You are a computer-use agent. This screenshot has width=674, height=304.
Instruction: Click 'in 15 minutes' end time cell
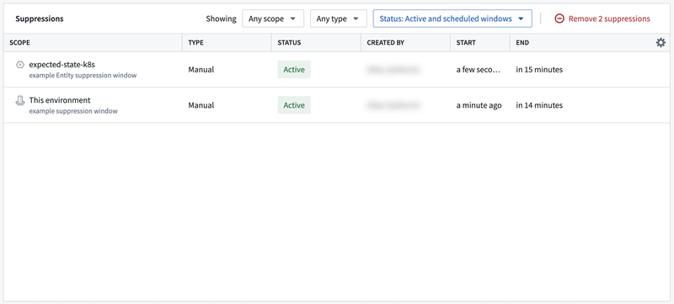(539, 70)
